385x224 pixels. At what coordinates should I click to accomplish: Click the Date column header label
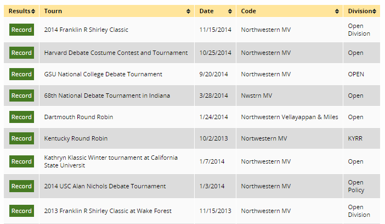(206, 11)
